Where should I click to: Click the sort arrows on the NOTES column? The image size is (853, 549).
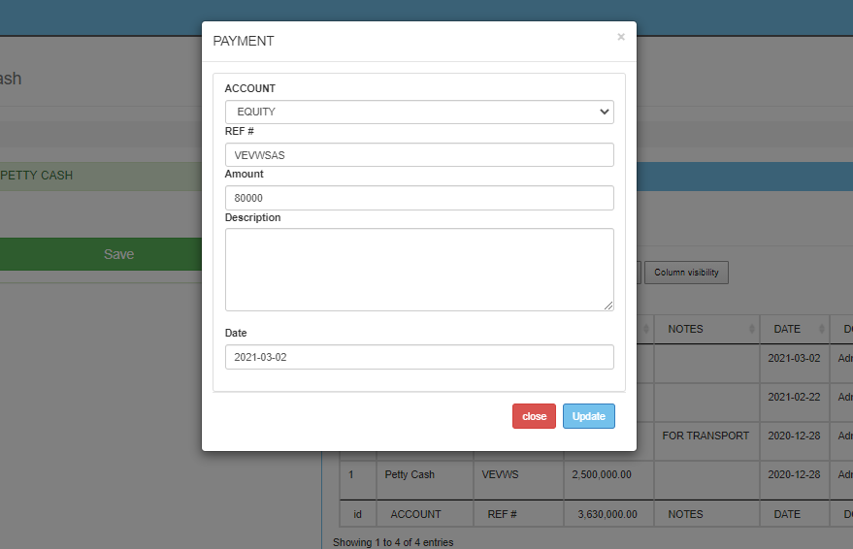point(752,330)
